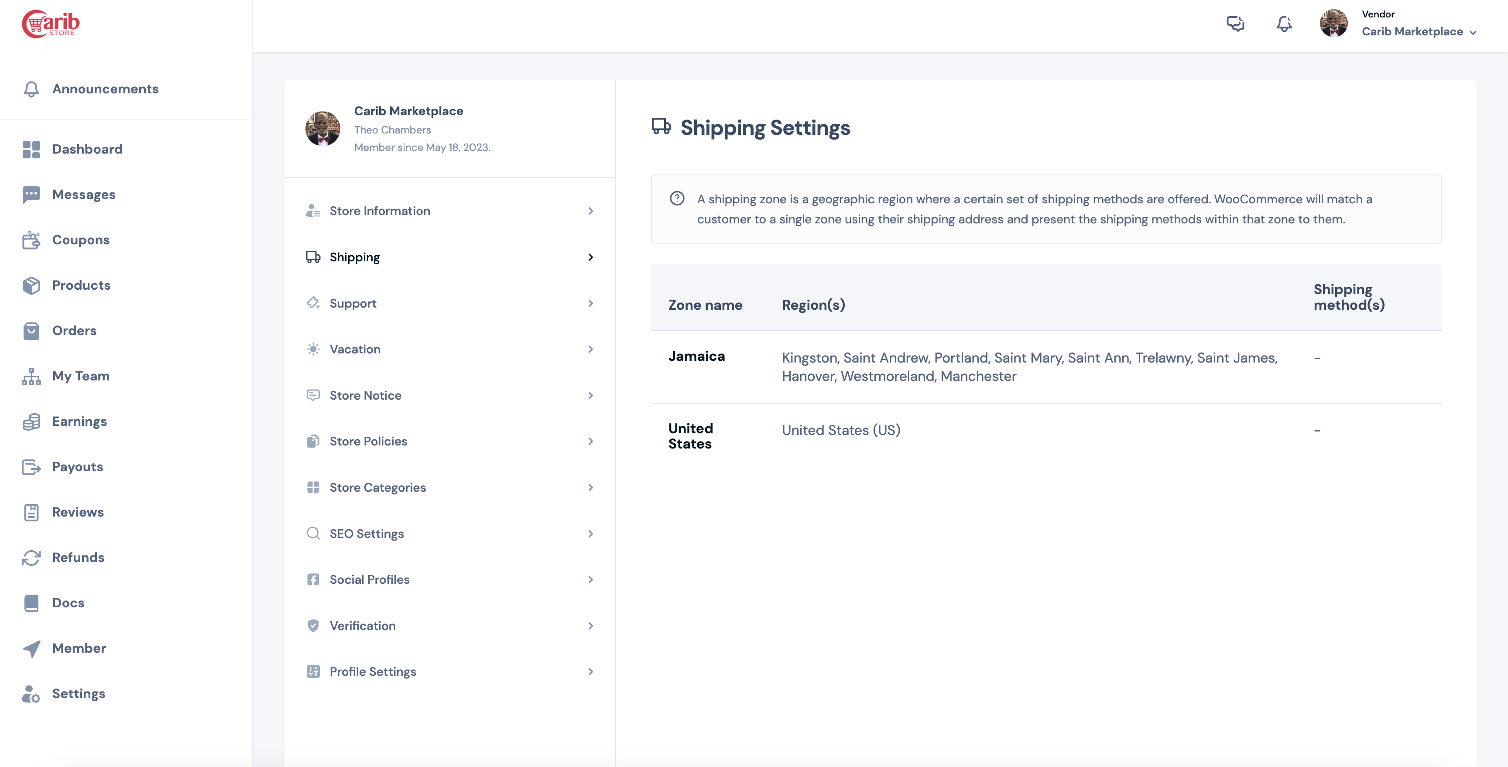Expand the Profile Settings chevron
This screenshot has width=1508, height=767.
click(x=590, y=671)
